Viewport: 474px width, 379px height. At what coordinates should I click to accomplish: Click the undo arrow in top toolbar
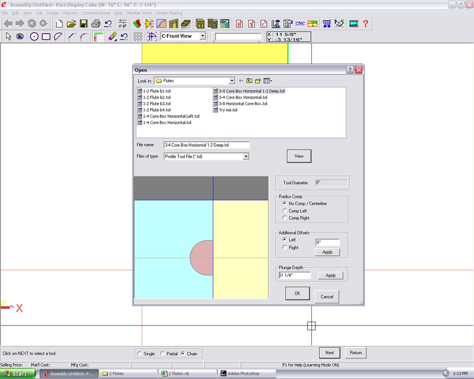pos(108,24)
